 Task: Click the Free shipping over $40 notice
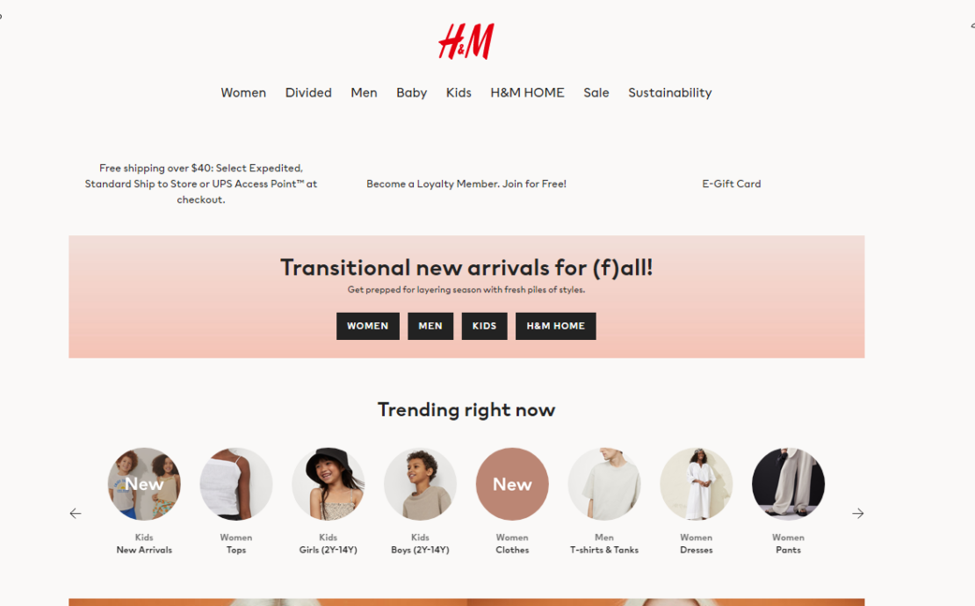point(201,184)
